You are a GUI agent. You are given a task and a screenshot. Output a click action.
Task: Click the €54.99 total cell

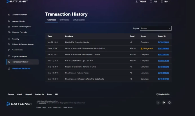pos(133,48)
